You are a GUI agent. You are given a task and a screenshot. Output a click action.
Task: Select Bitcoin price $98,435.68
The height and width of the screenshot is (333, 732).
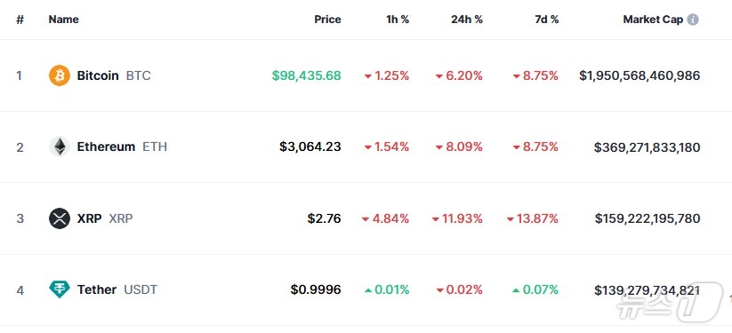[x=307, y=75]
